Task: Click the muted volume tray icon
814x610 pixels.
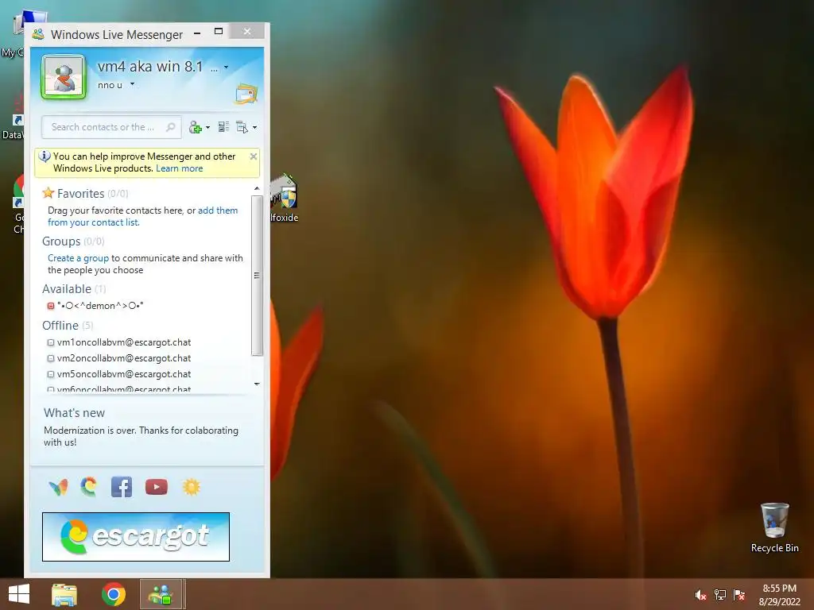Action: pyautogui.click(x=701, y=595)
